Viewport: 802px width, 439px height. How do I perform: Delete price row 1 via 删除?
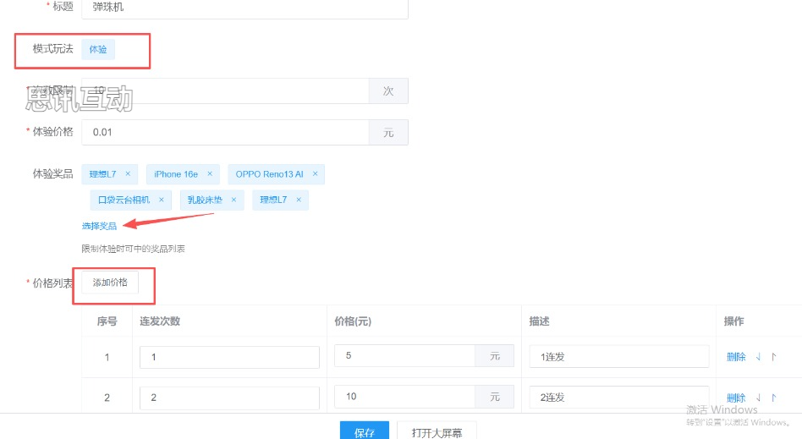(736, 357)
